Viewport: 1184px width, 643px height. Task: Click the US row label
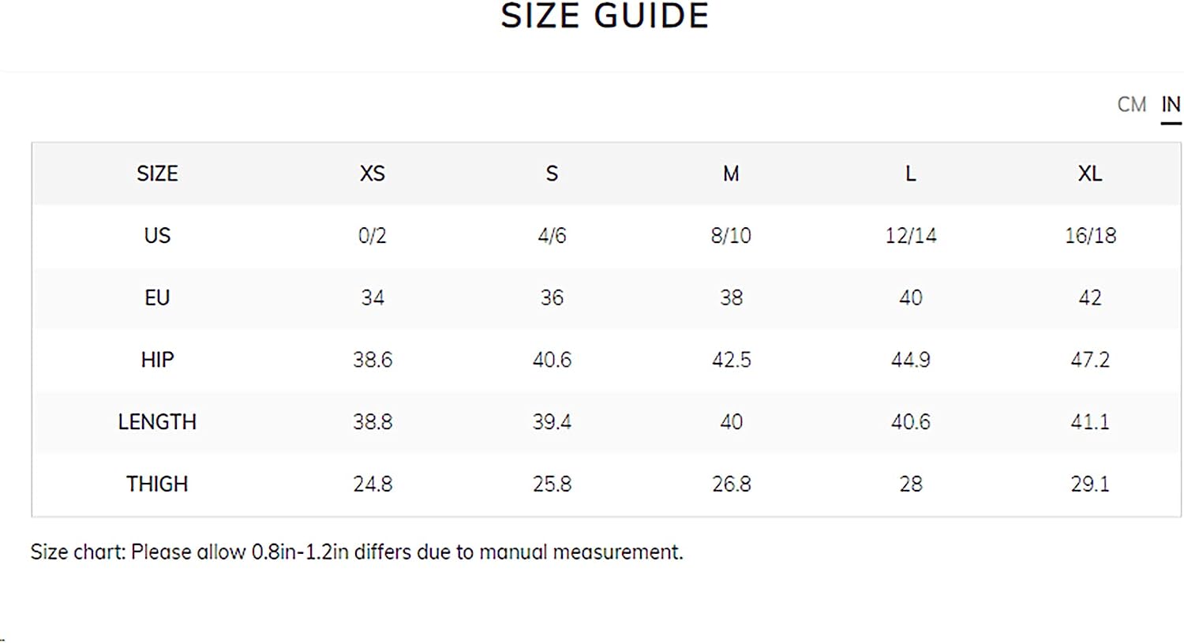(x=157, y=235)
